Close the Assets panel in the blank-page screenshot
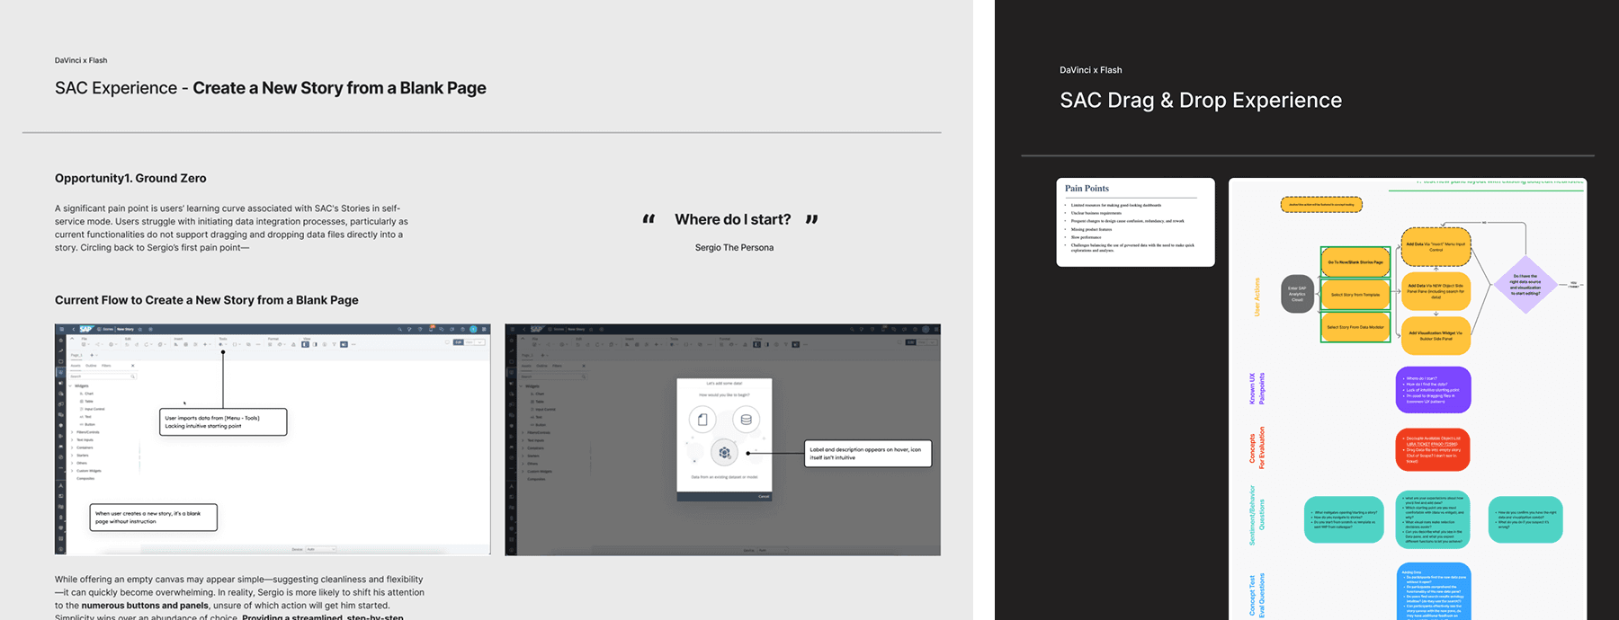 (133, 366)
